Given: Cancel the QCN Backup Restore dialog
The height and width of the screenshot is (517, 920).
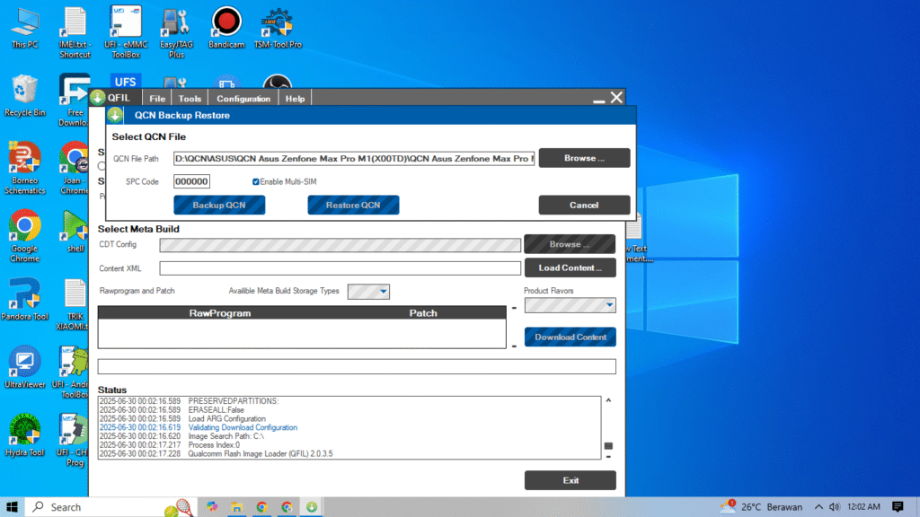Looking at the screenshot, I should (x=584, y=206).
